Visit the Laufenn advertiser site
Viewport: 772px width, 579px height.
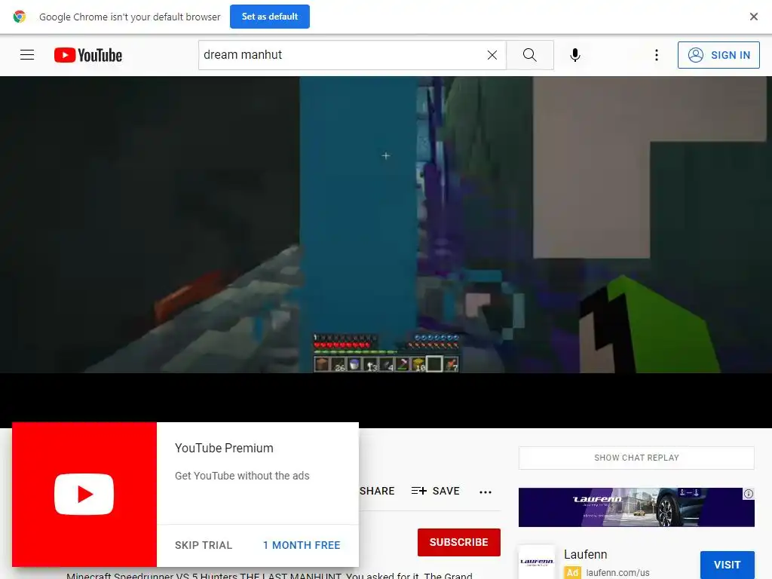(x=728, y=565)
